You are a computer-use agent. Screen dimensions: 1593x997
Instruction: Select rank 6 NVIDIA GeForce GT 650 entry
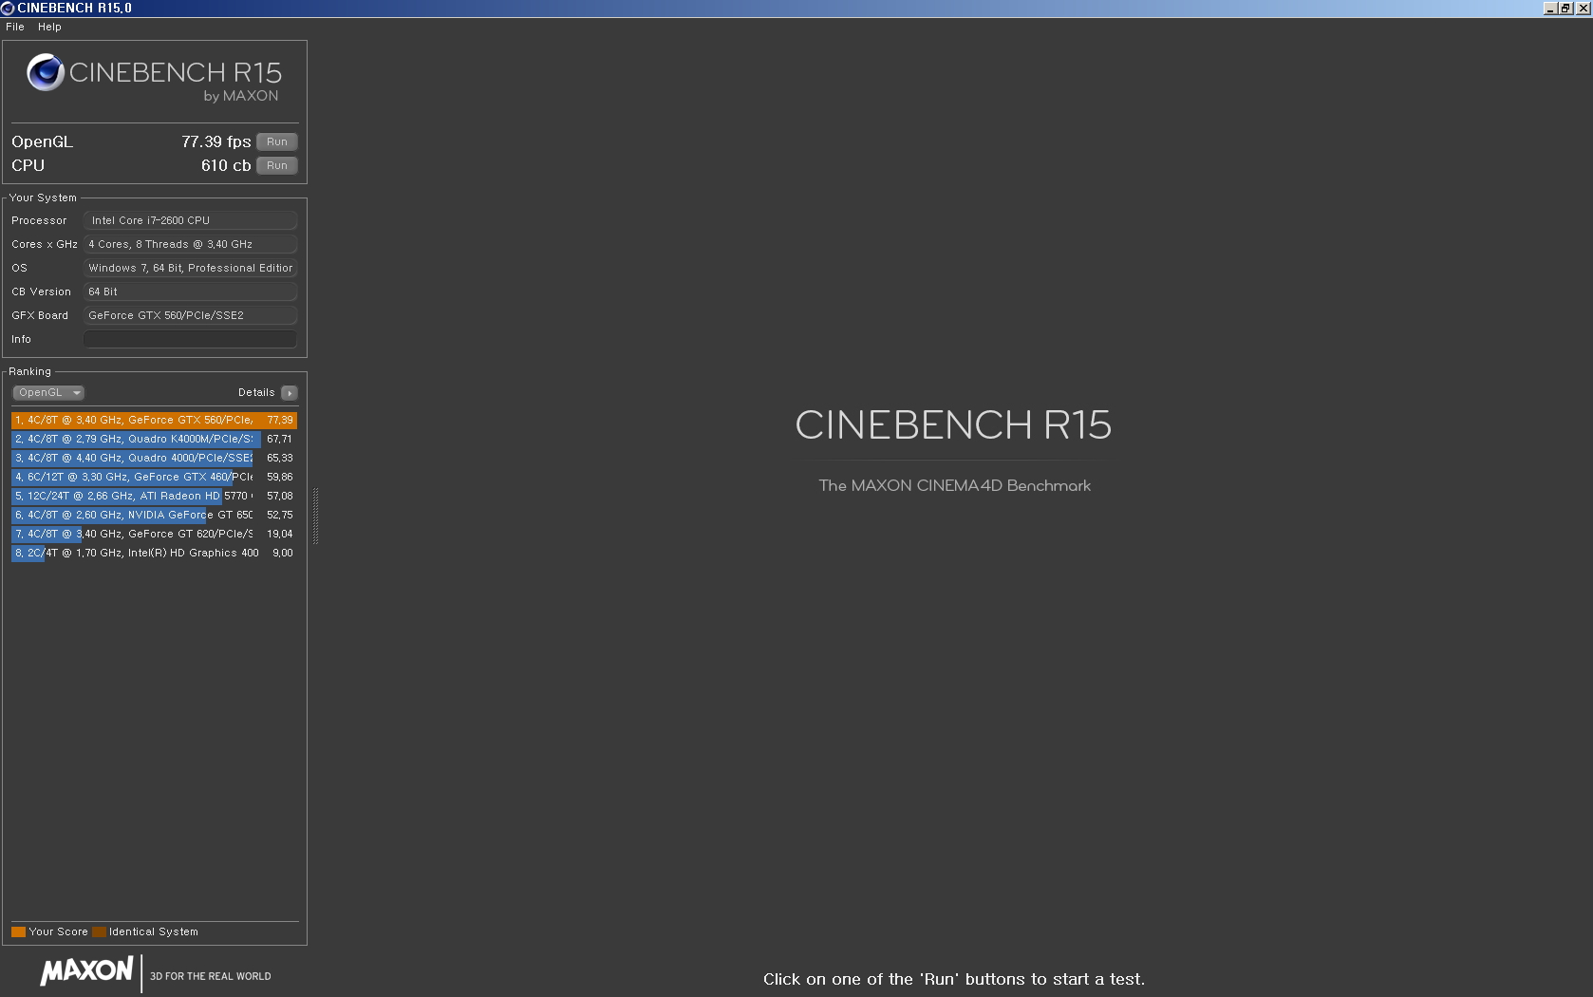(x=154, y=515)
